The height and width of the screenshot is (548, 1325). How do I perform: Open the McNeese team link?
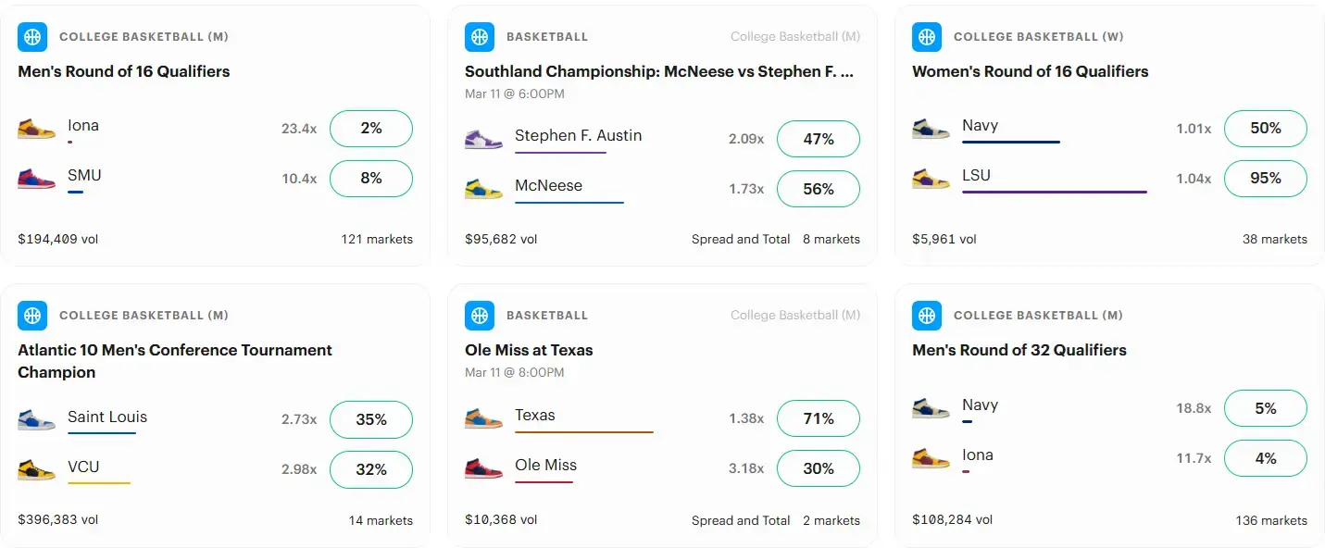coord(548,185)
